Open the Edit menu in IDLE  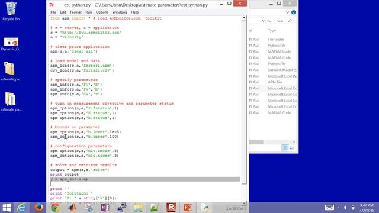click(63, 12)
